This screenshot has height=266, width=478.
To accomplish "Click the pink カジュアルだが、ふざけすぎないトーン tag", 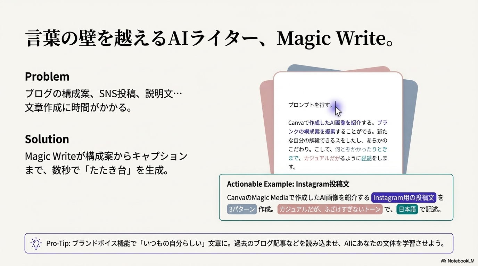I will tap(330, 210).
